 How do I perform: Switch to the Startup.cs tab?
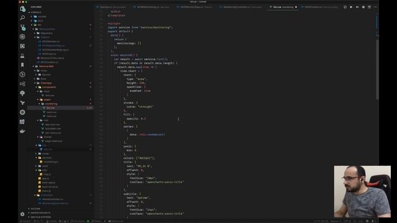110,7
